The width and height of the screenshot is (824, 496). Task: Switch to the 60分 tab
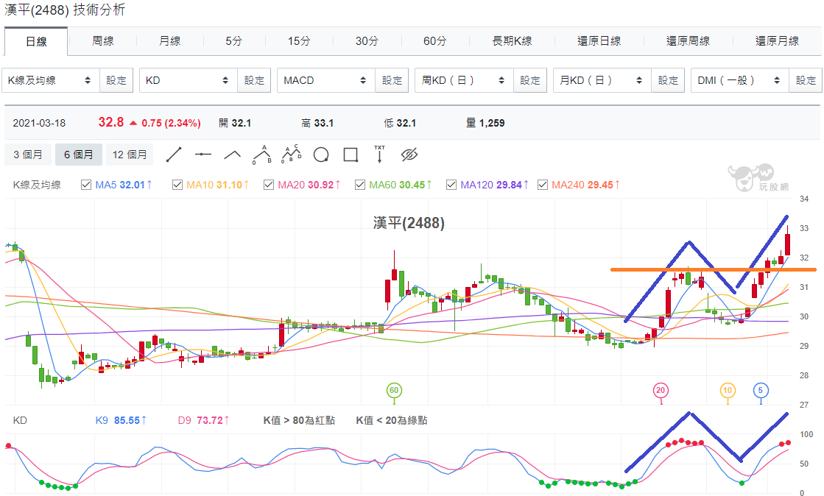pyautogui.click(x=435, y=41)
